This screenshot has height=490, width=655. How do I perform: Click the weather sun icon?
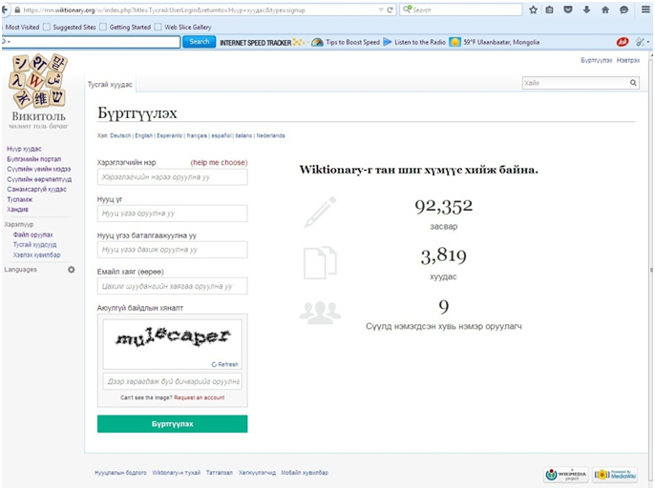(454, 42)
